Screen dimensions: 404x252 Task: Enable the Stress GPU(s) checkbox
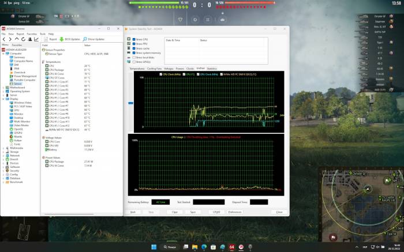click(134, 62)
